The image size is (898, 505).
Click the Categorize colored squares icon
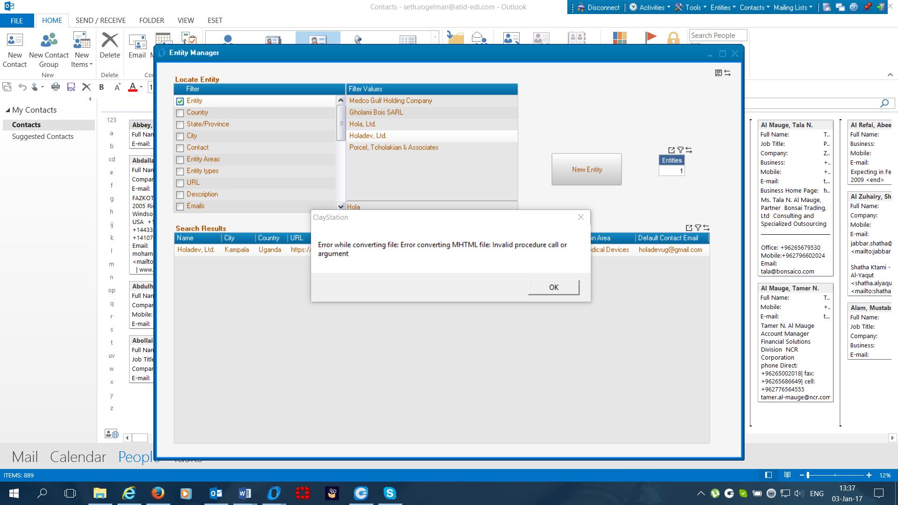[x=619, y=38]
